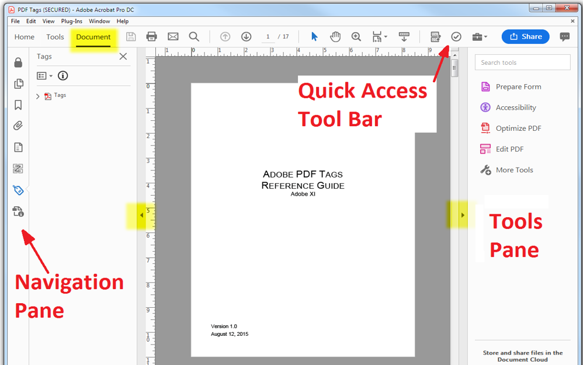Open the Attachments panel via paperclip icon

[18, 125]
